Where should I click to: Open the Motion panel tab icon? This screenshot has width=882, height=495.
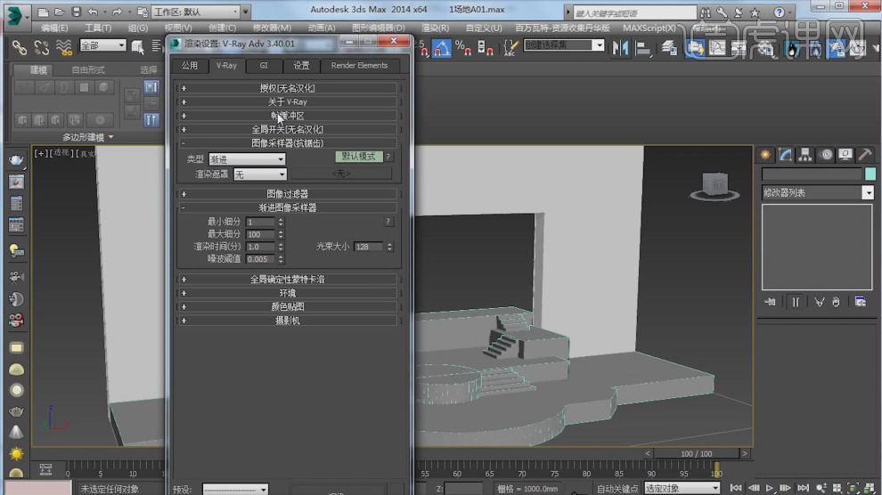click(826, 155)
